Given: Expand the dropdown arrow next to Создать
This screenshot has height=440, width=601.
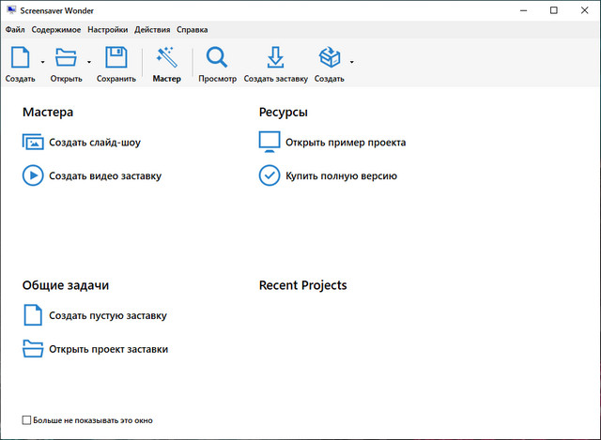Looking at the screenshot, I should coord(41,63).
